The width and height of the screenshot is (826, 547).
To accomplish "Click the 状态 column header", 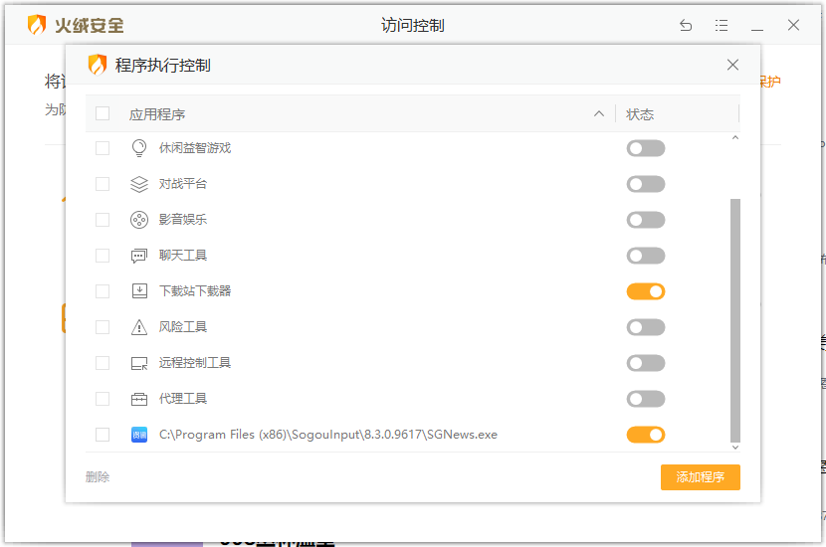I will coord(640,114).
